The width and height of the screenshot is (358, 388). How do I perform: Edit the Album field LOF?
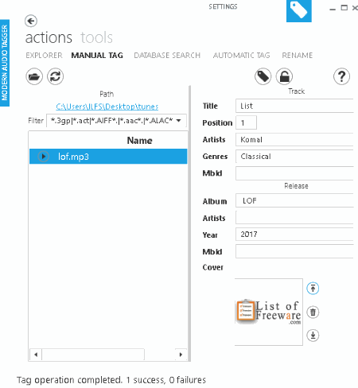[x=294, y=200]
